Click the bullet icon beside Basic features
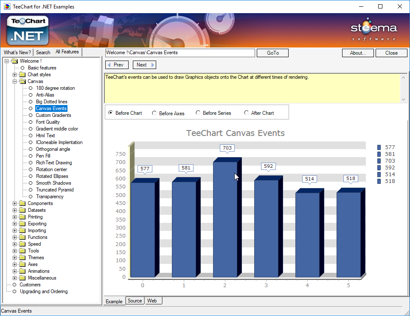410x316 pixels. (x=22, y=68)
